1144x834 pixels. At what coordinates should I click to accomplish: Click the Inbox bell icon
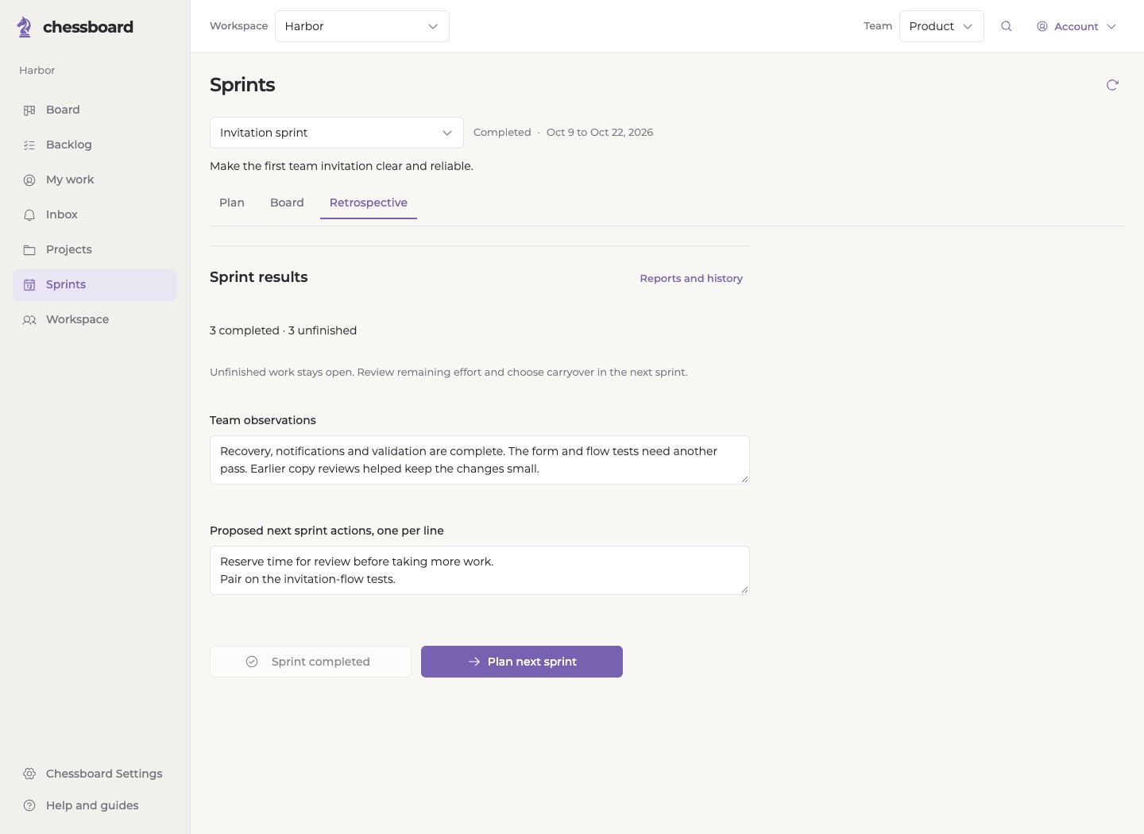pyautogui.click(x=29, y=215)
